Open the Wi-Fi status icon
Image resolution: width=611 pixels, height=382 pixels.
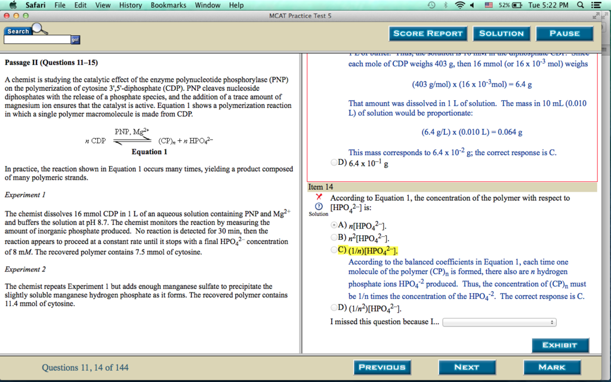coord(459,5)
